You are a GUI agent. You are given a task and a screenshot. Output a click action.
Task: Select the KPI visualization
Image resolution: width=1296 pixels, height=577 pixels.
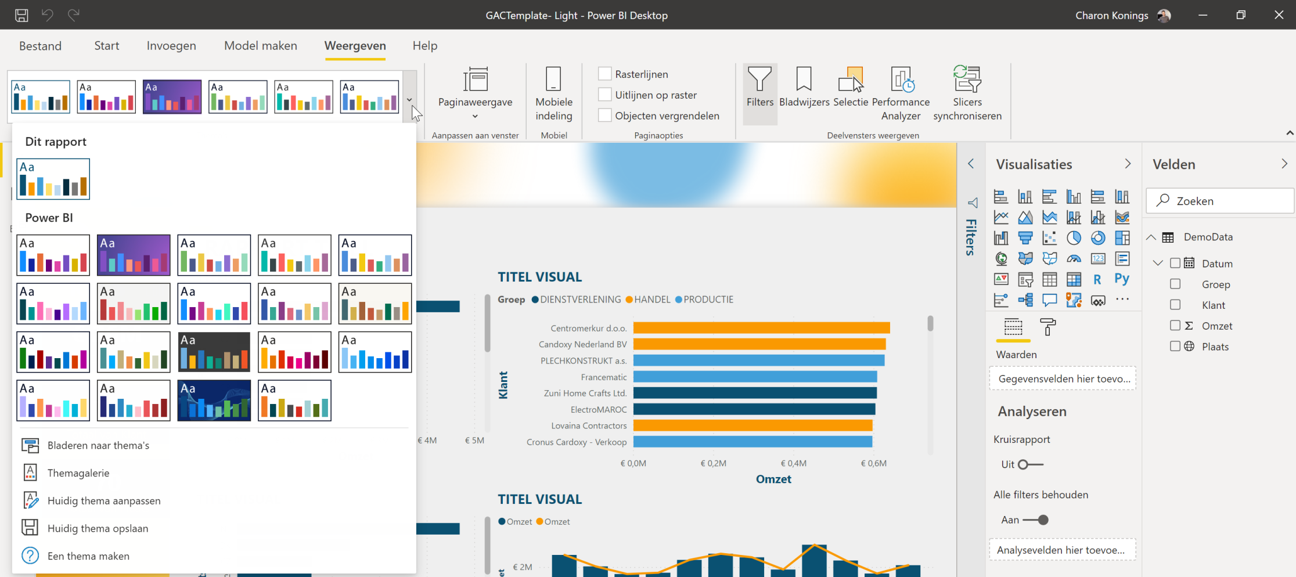pos(1001,279)
